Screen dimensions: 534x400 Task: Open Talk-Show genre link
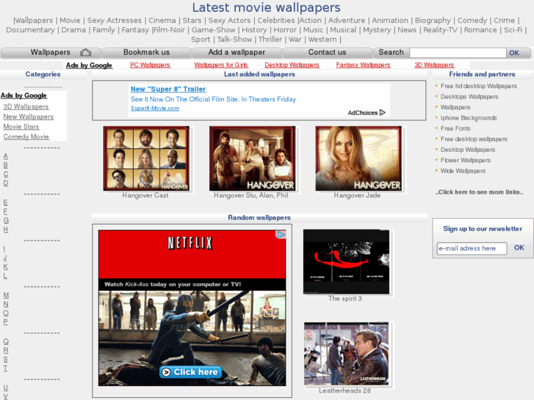[234, 40]
